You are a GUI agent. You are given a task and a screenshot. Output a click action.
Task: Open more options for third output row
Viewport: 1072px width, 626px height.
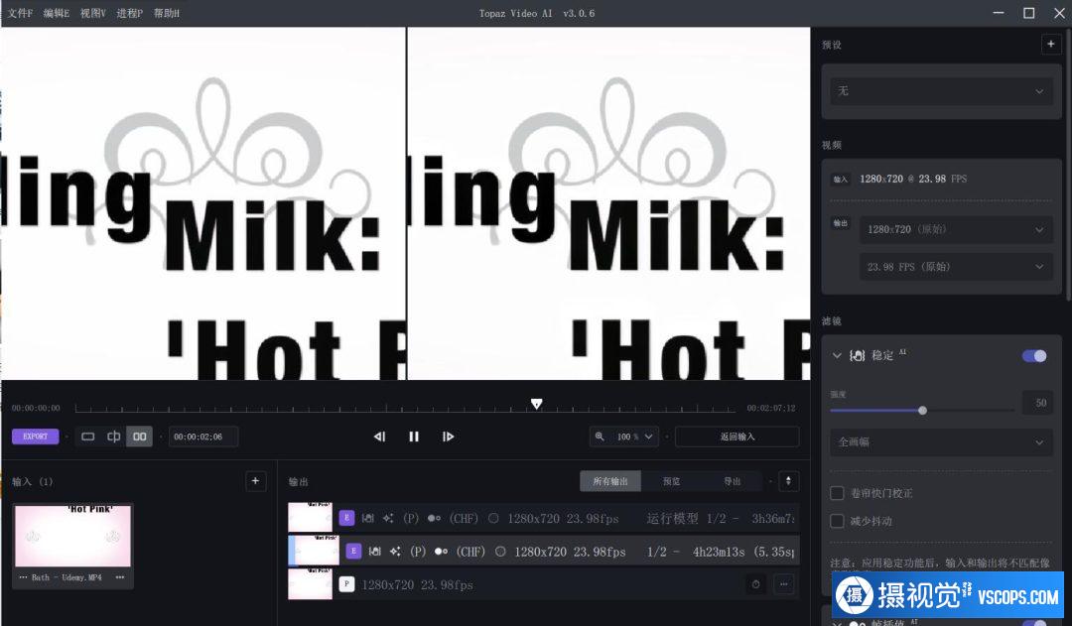point(783,584)
